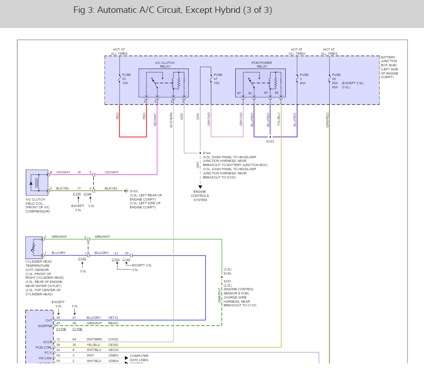
Task: Click the 'VE712' circuit code
Action: 113,318
